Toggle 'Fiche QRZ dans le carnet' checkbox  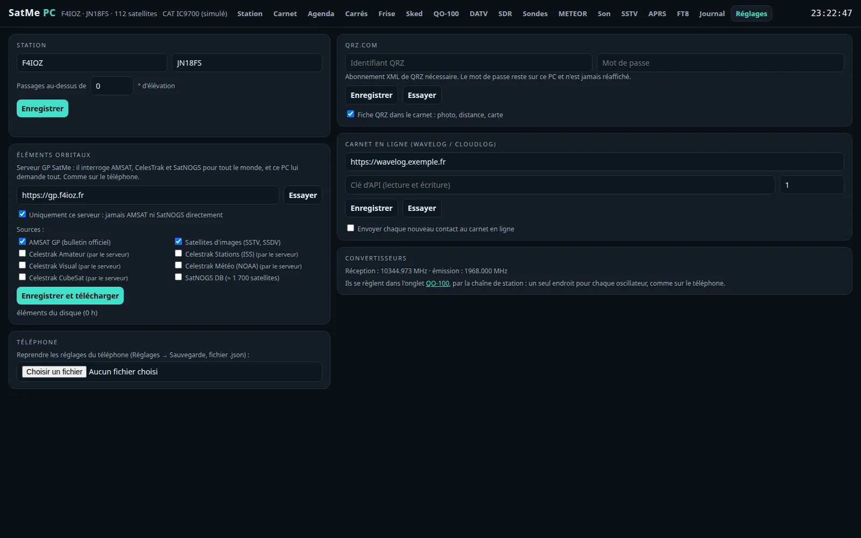click(x=350, y=114)
